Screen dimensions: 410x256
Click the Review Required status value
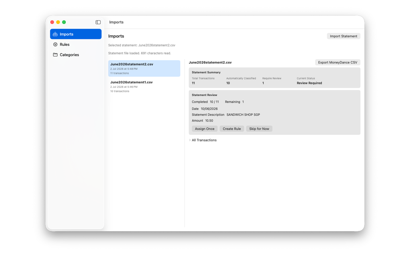click(309, 83)
